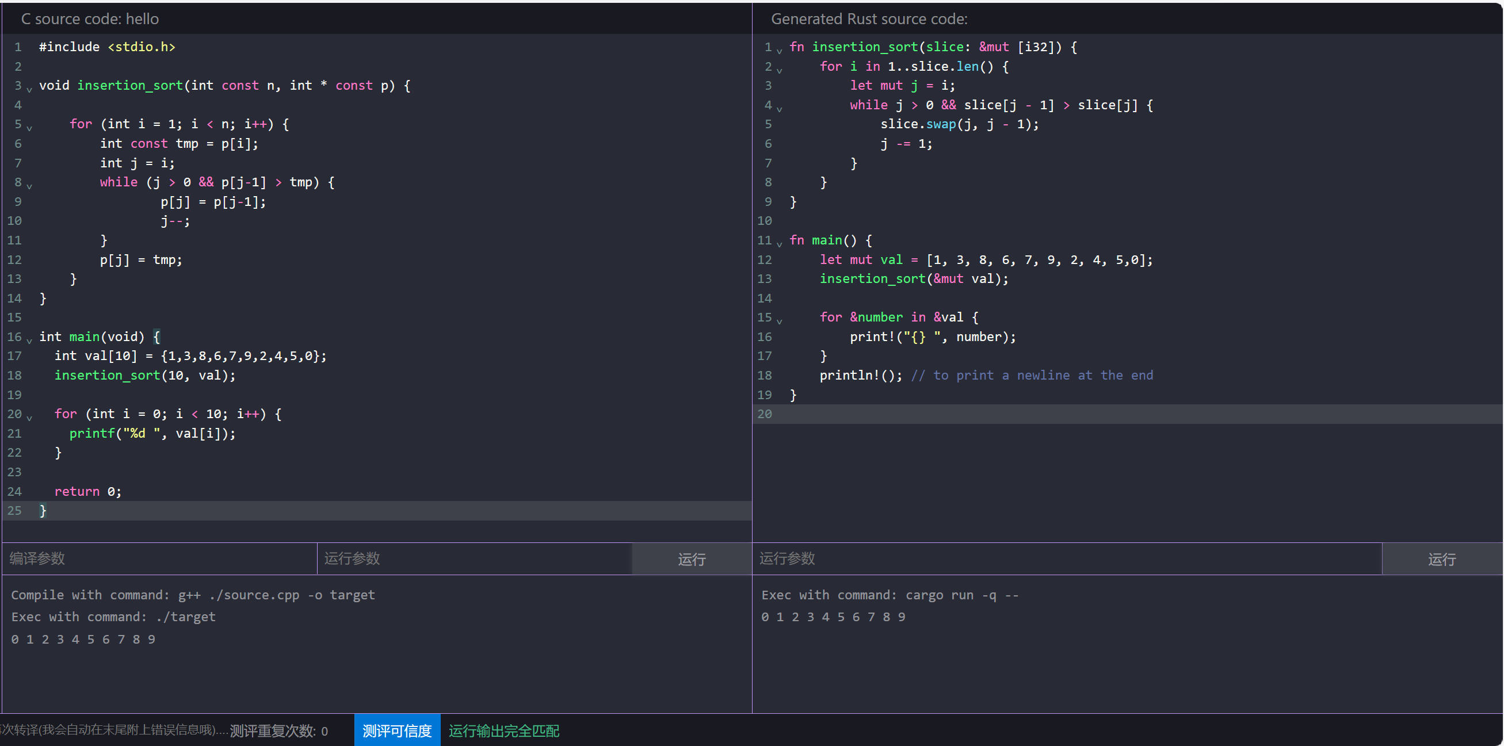Collapse Rust for loop fold at line 2
This screenshot has height=746, width=1504.
click(779, 70)
